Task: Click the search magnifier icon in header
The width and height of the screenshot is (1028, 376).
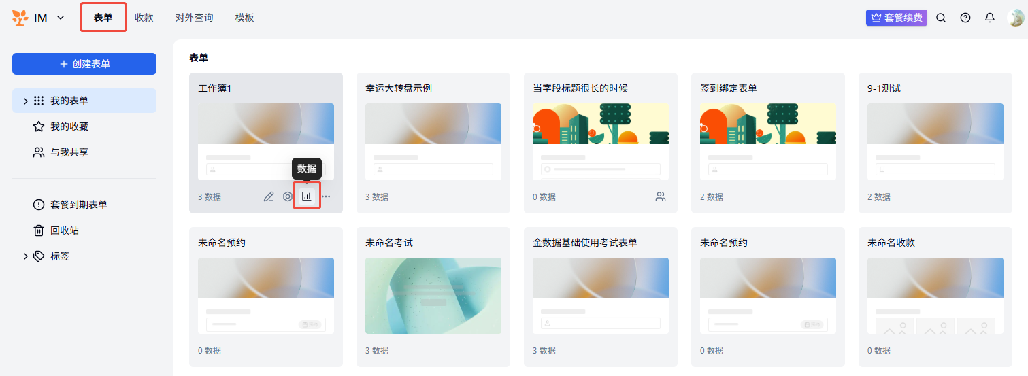Action: point(941,18)
